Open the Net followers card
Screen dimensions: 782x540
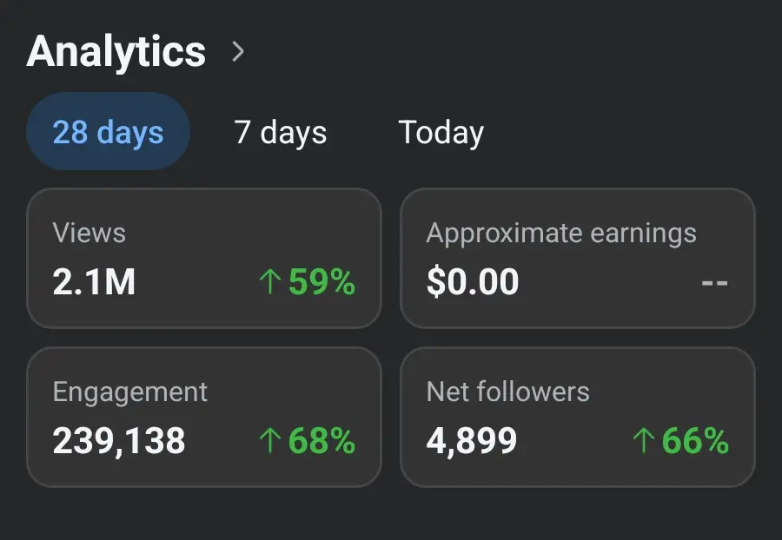(x=578, y=417)
